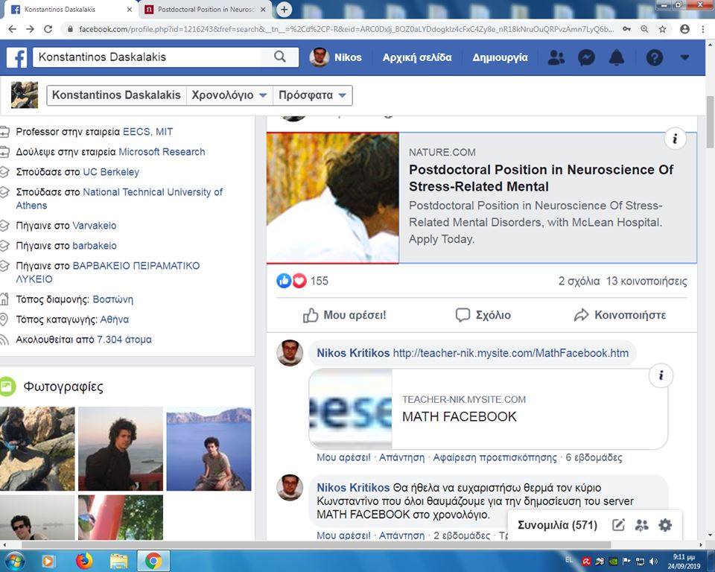
Task: Open the media player taskbar icon
Action: (x=48, y=561)
